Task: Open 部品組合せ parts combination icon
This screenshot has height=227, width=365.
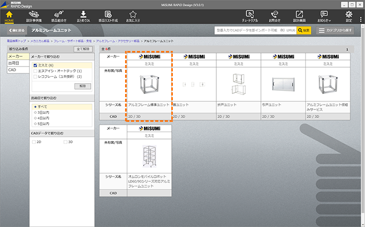Action: point(60,16)
